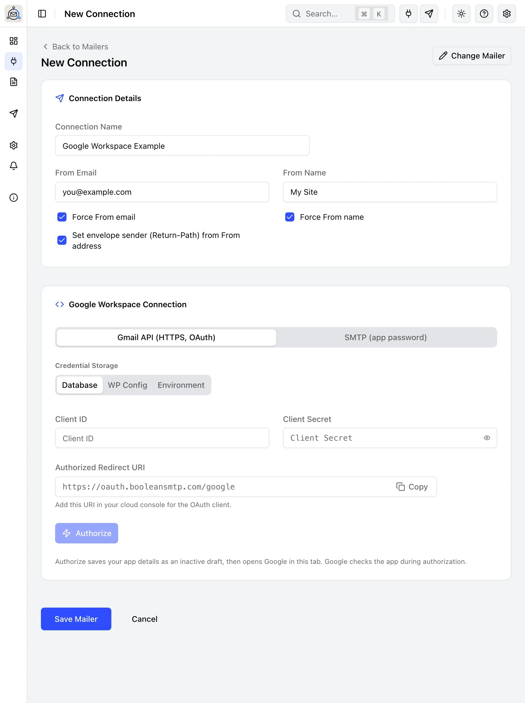
Task: Click the From Email input field
Action: point(162,192)
